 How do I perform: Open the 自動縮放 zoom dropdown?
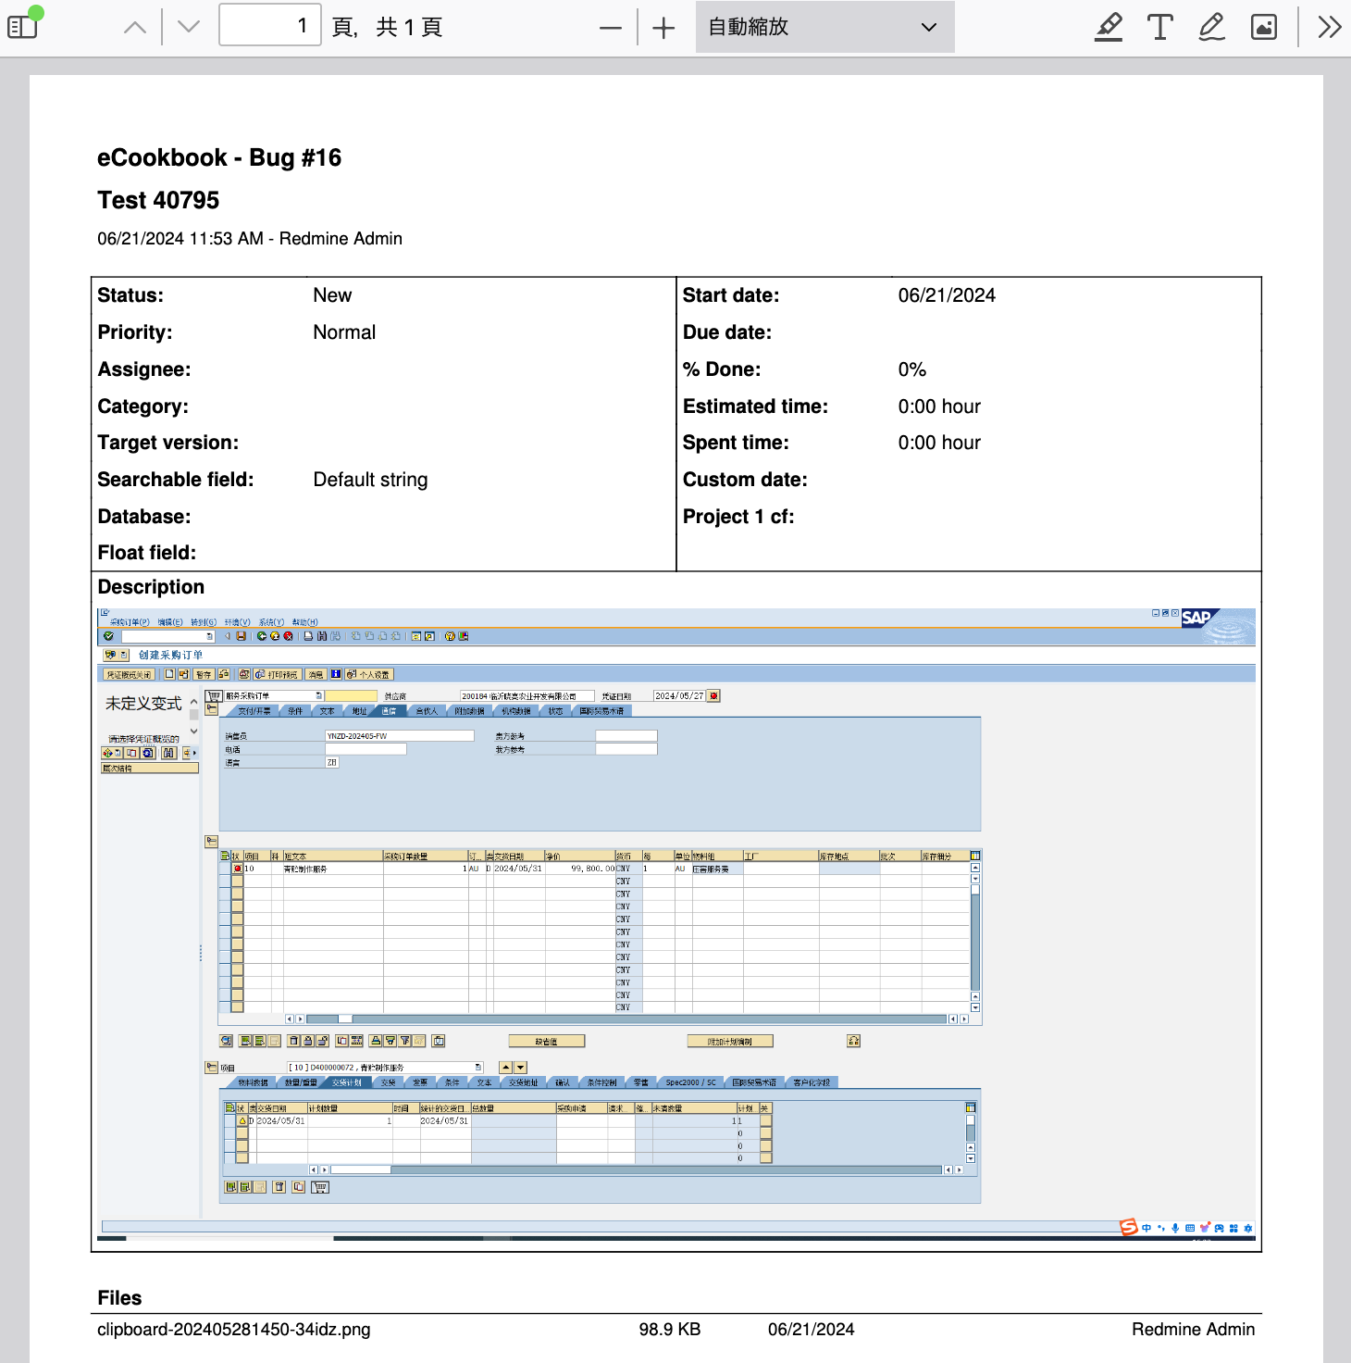[824, 27]
